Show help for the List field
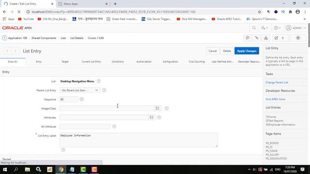 (x=99, y=81)
